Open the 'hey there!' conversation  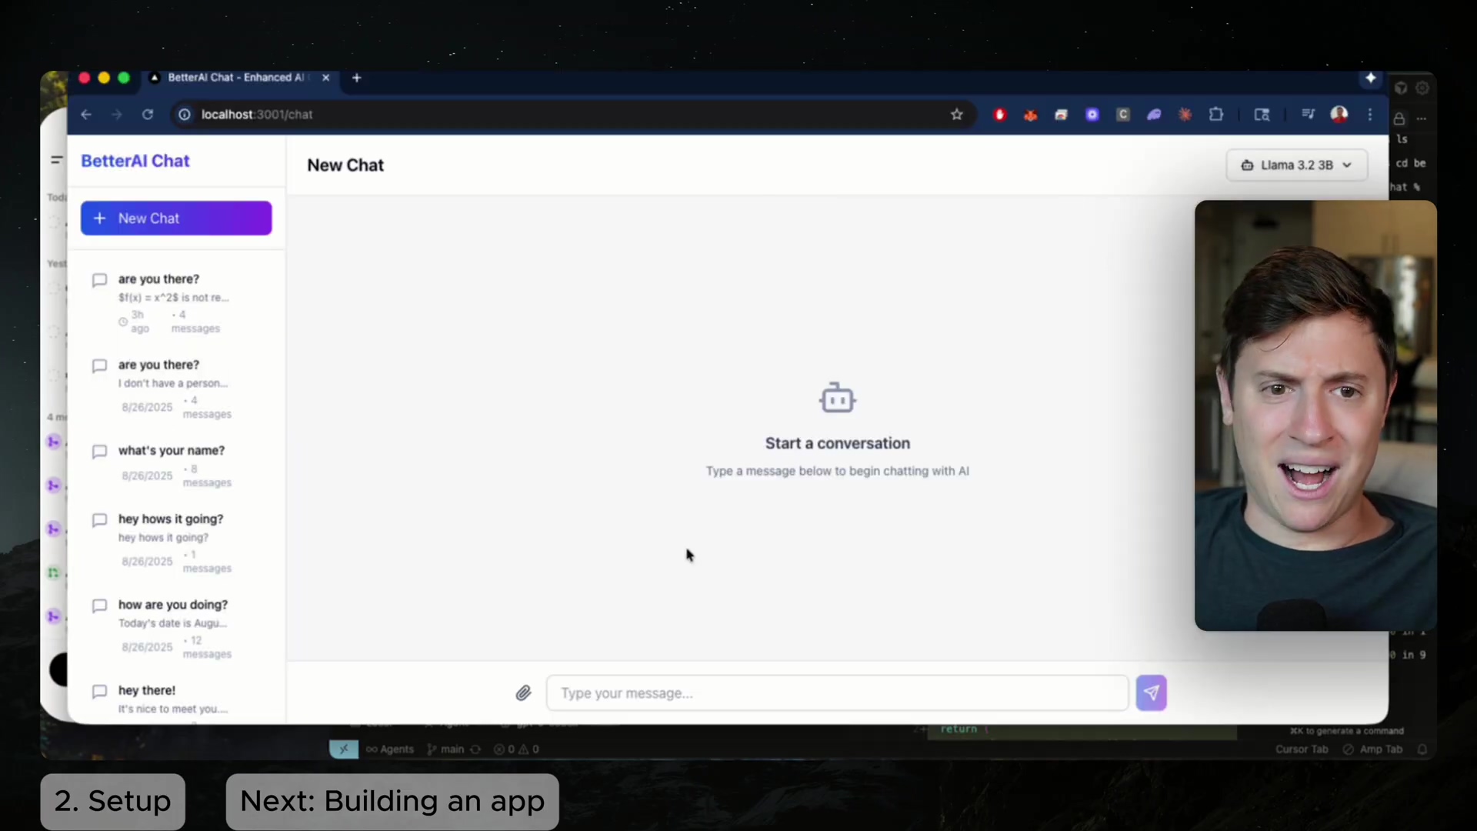(176, 700)
